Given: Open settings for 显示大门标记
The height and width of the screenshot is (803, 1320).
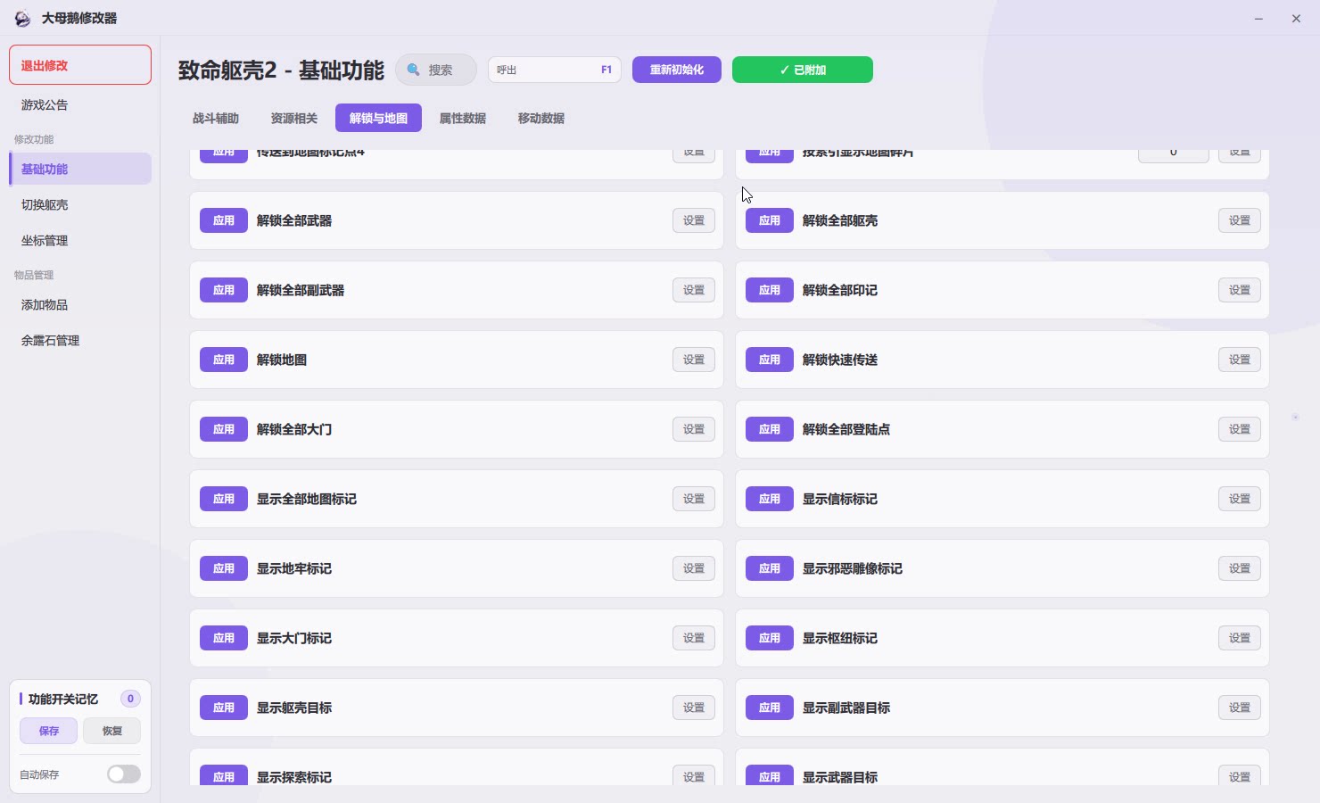Looking at the screenshot, I should [x=694, y=638].
